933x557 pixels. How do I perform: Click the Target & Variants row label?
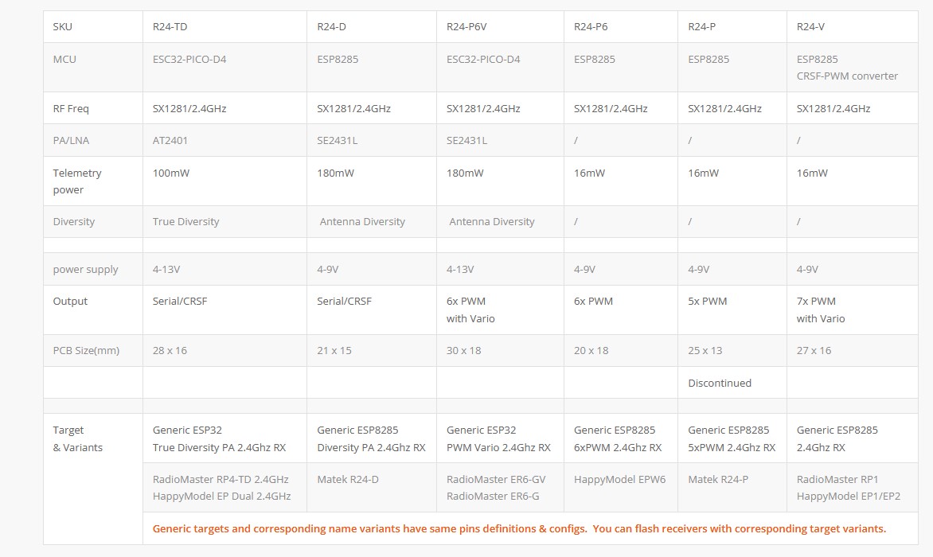point(78,438)
